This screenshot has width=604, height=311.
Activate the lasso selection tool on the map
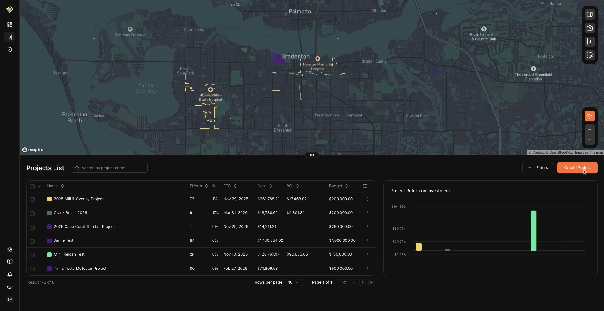click(590, 55)
